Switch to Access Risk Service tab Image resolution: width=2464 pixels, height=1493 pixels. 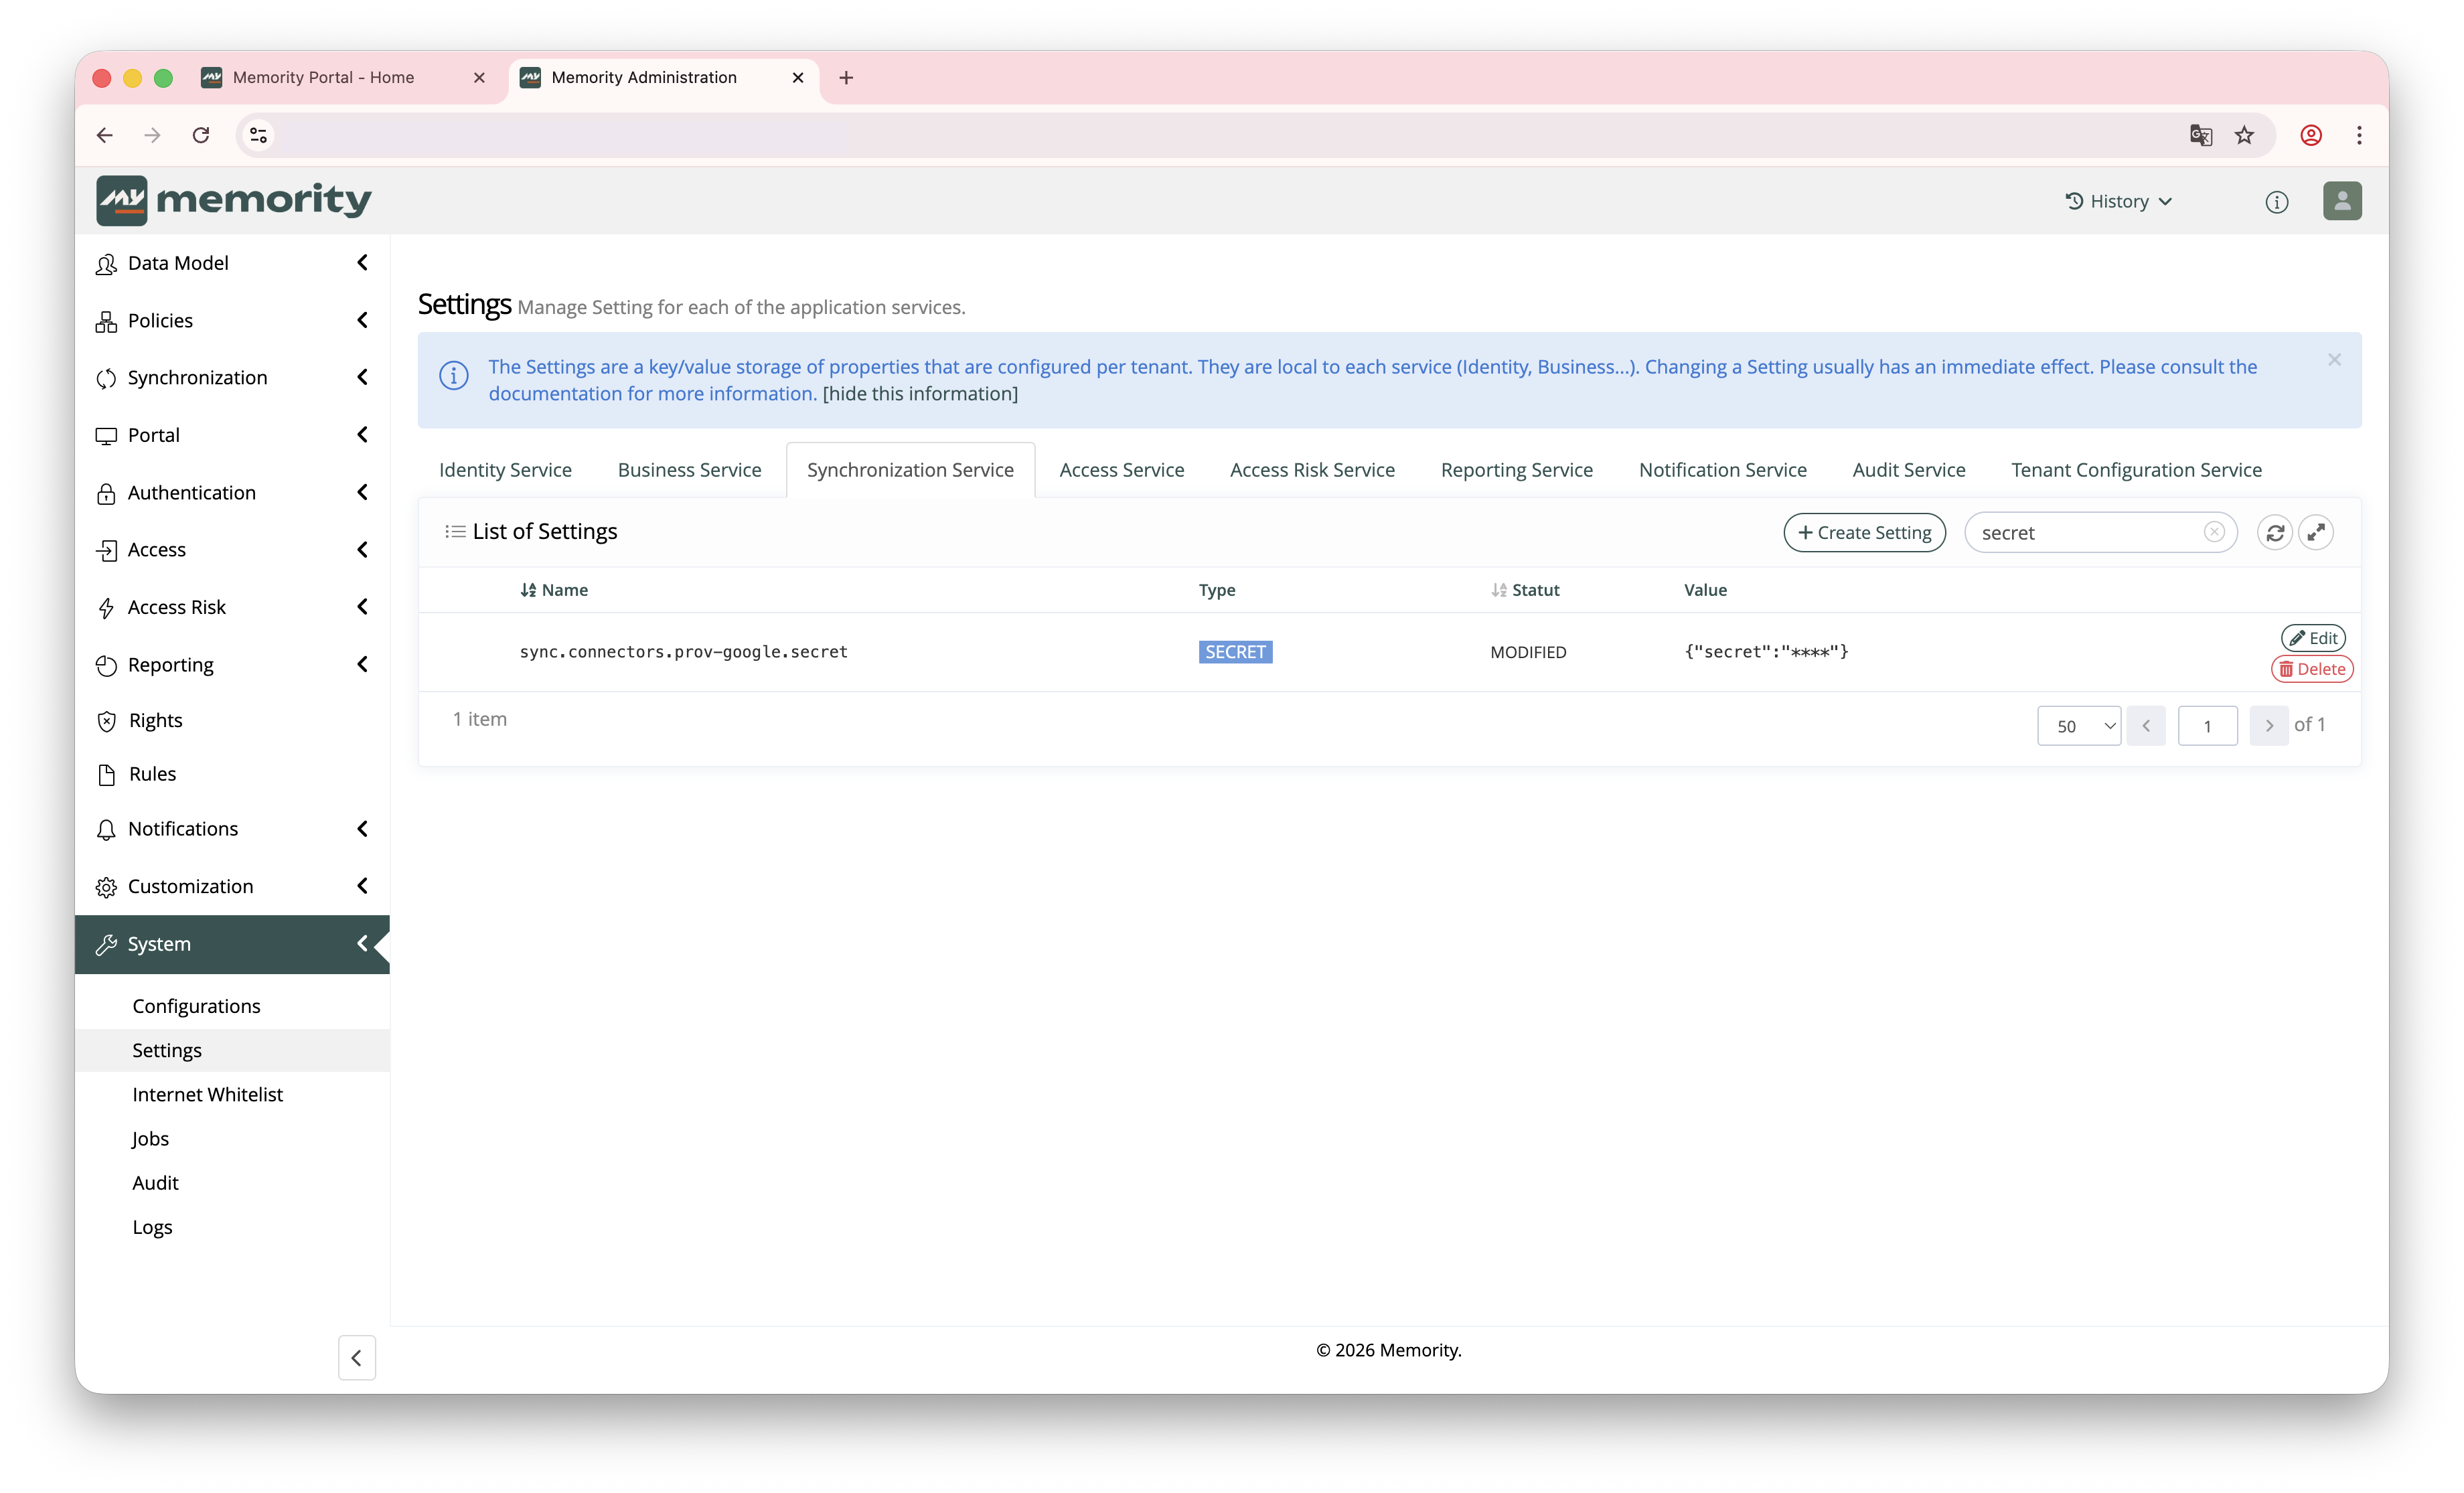click(1312, 470)
